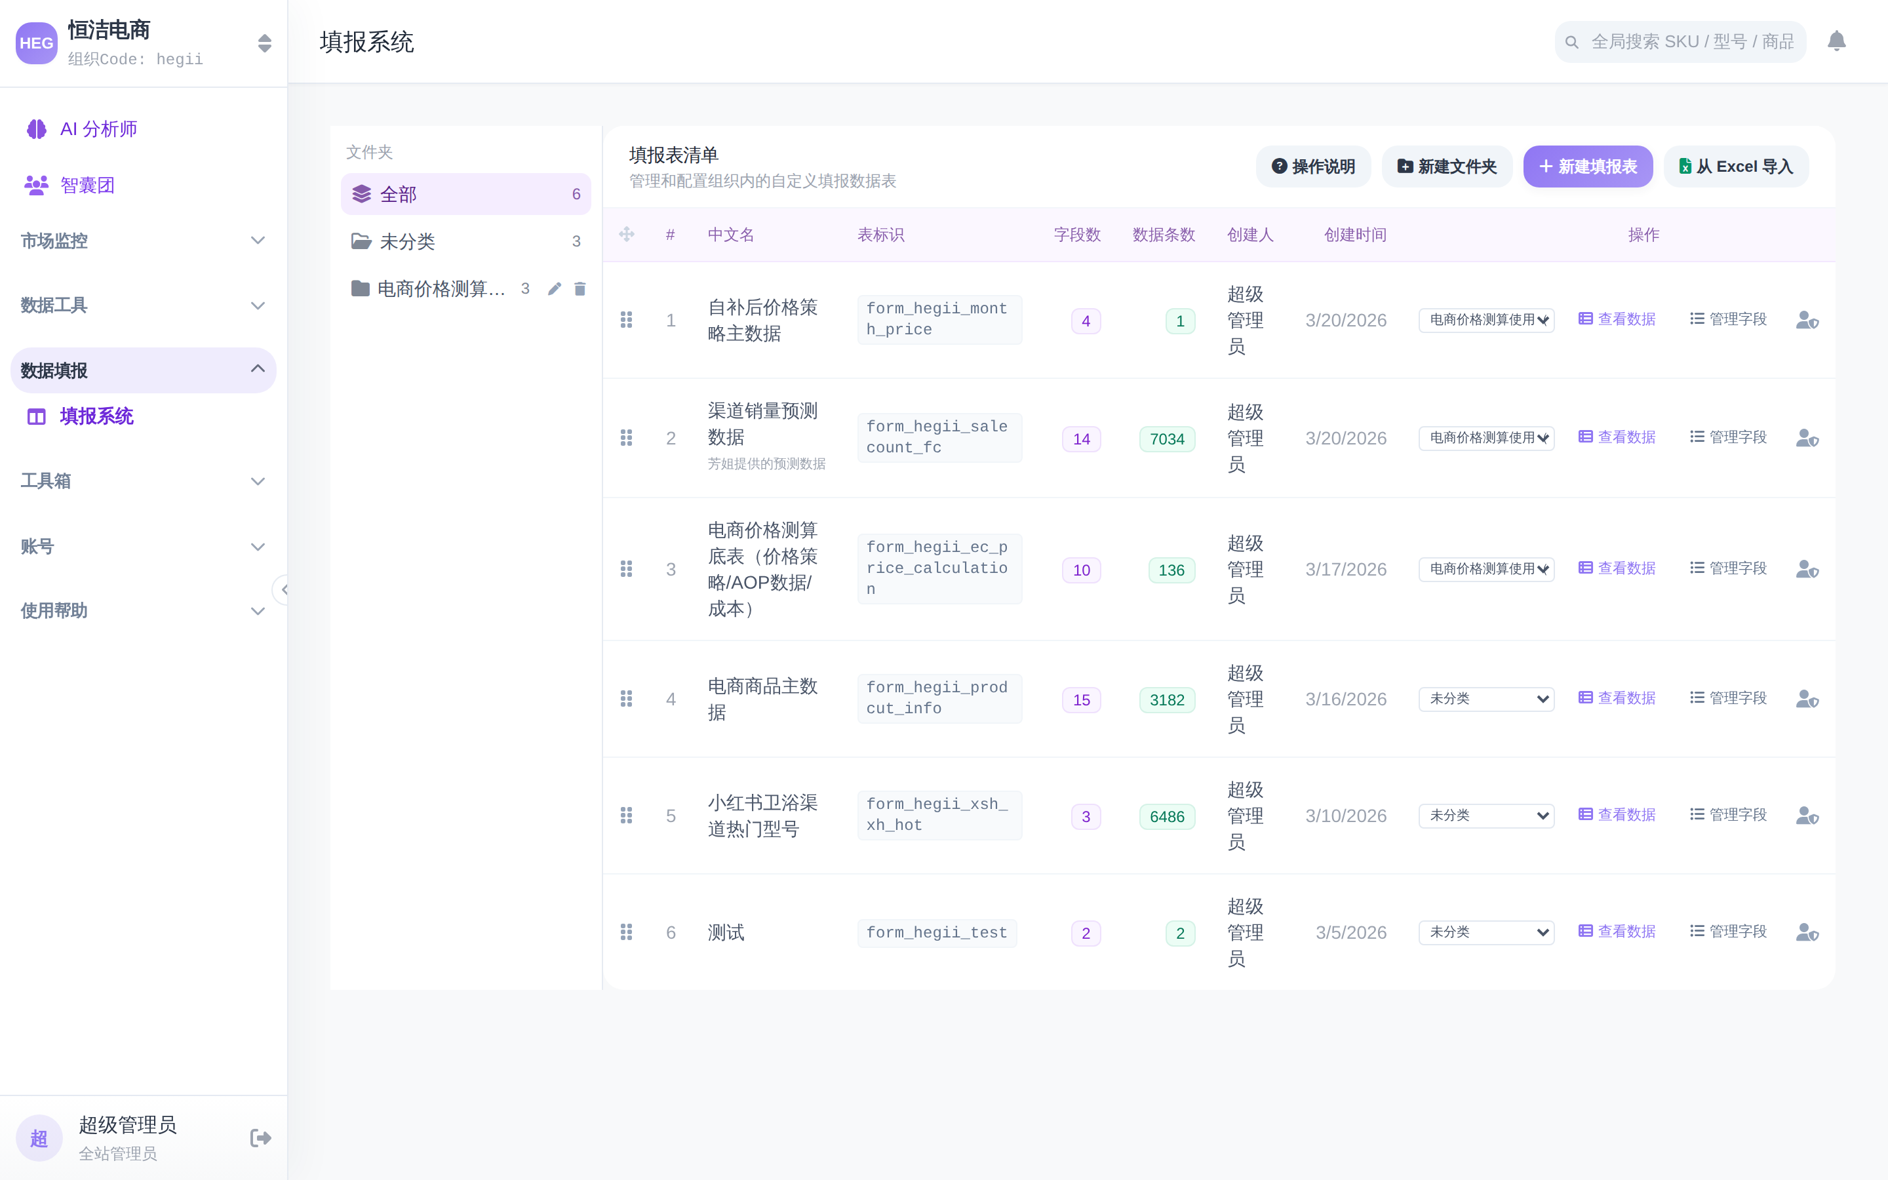The image size is (1888, 1180).
Task: Open permissions icon for 渠道销量预测数据
Action: (1807, 438)
